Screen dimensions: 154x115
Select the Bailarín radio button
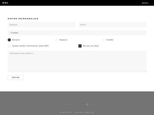(9, 40)
